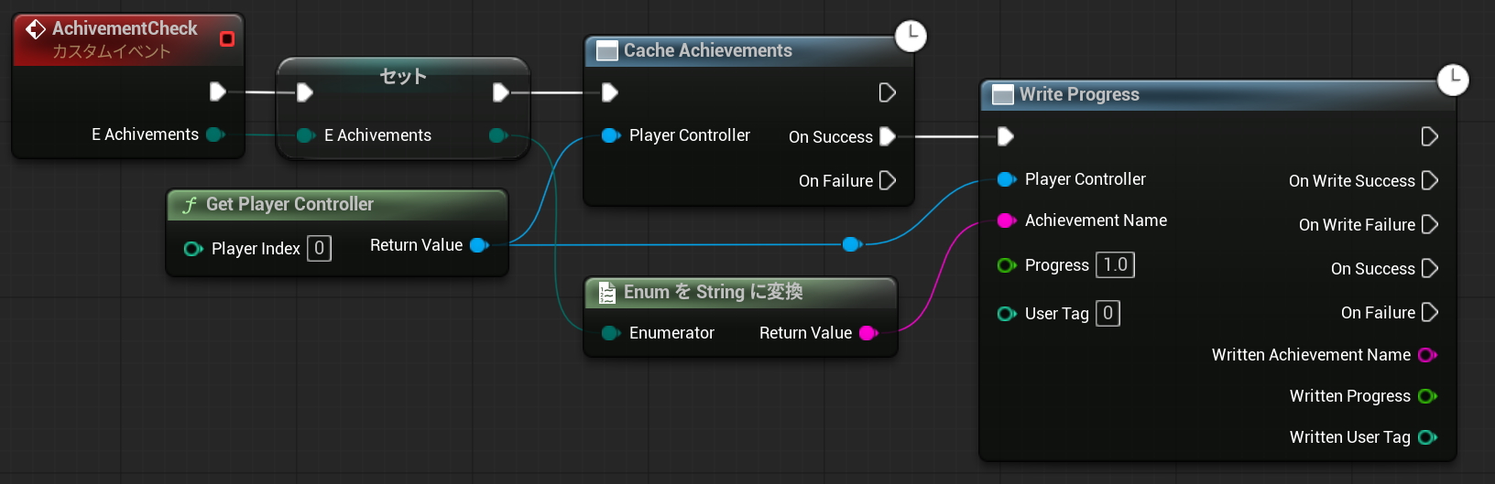Screen dimensions: 1495x484
Task: Click the User Tag value field
Action: click(x=1108, y=314)
